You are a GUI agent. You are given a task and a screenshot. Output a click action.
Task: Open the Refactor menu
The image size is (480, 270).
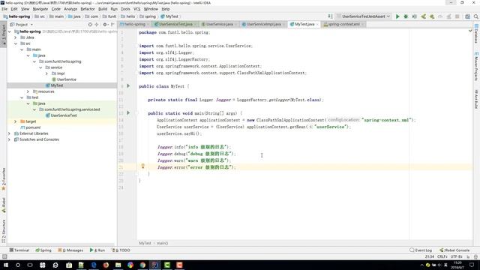[88, 9]
